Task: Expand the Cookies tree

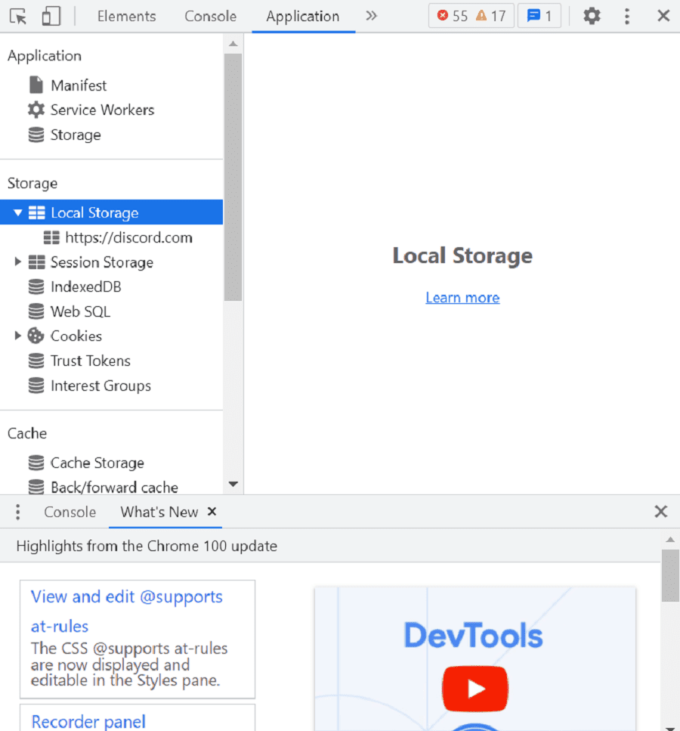Action: tap(17, 336)
